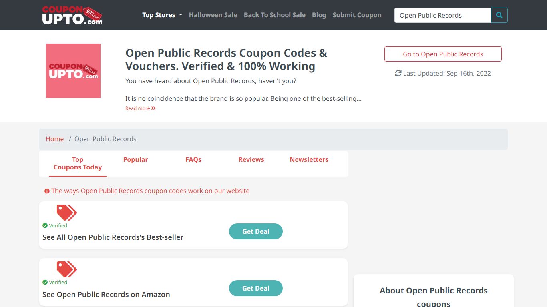Focus the search field containing Open Public Records
This screenshot has width=547, height=307.
tap(443, 15)
